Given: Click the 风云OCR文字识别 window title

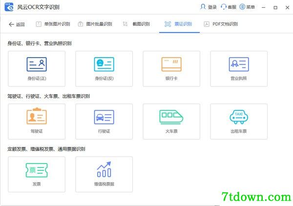Looking at the screenshot, I should click(38, 7).
